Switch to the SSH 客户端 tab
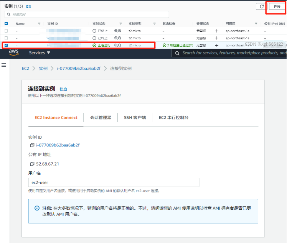 tap(135, 118)
